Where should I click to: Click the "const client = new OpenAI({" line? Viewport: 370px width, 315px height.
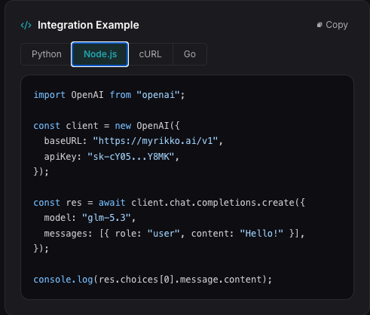pos(106,126)
